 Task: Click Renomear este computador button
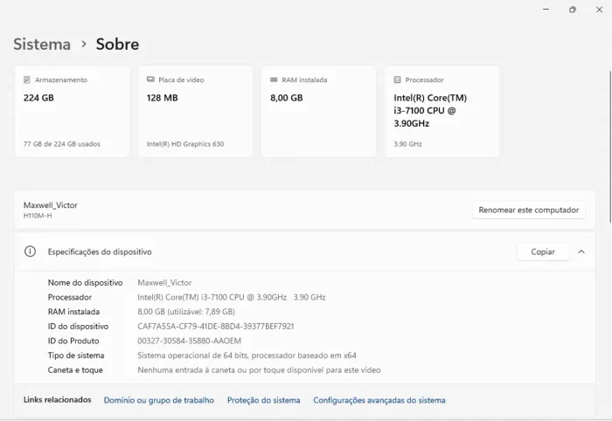pyautogui.click(x=528, y=210)
